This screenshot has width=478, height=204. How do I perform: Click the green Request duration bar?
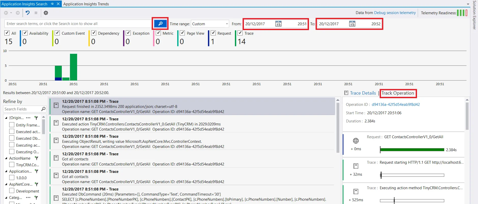(412, 150)
